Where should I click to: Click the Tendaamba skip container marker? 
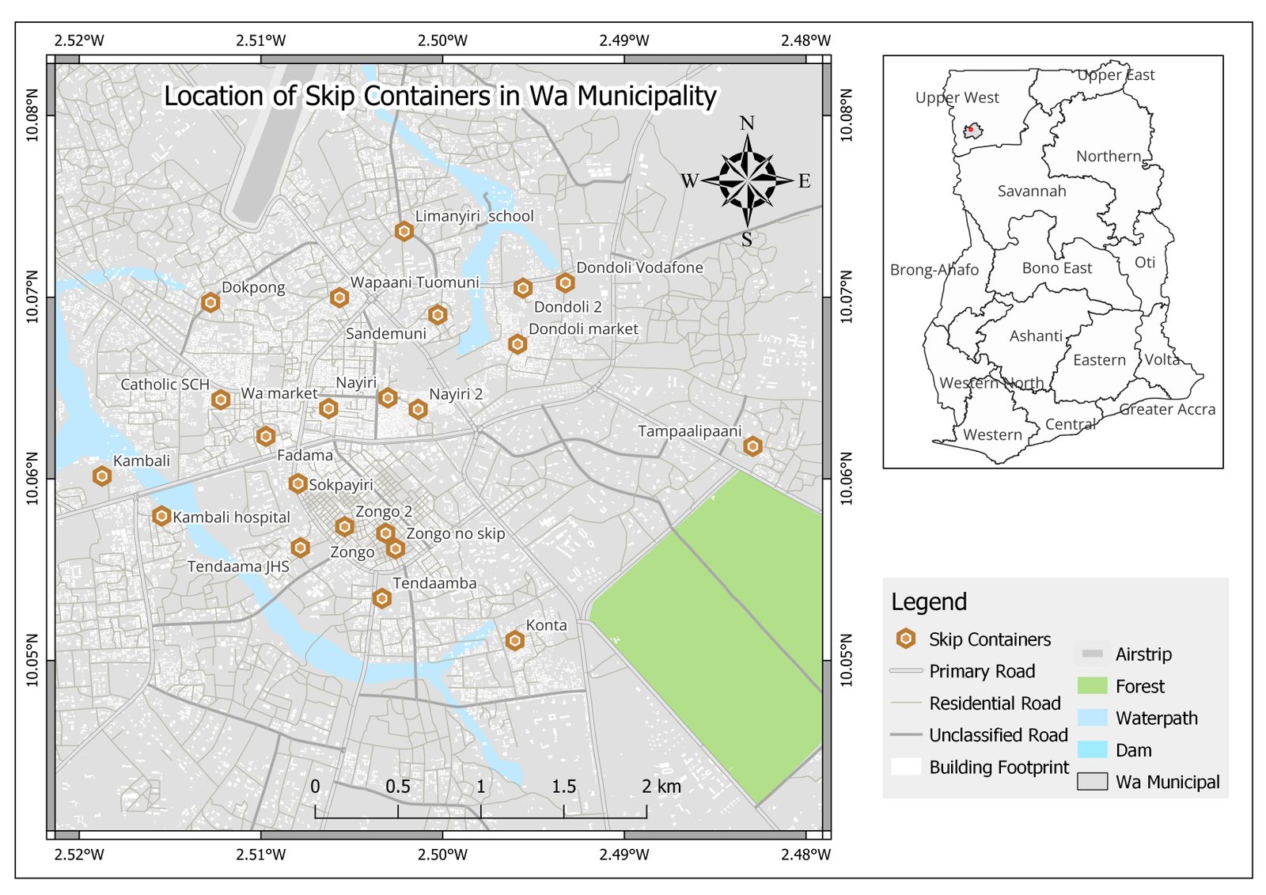tap(382, 598)
